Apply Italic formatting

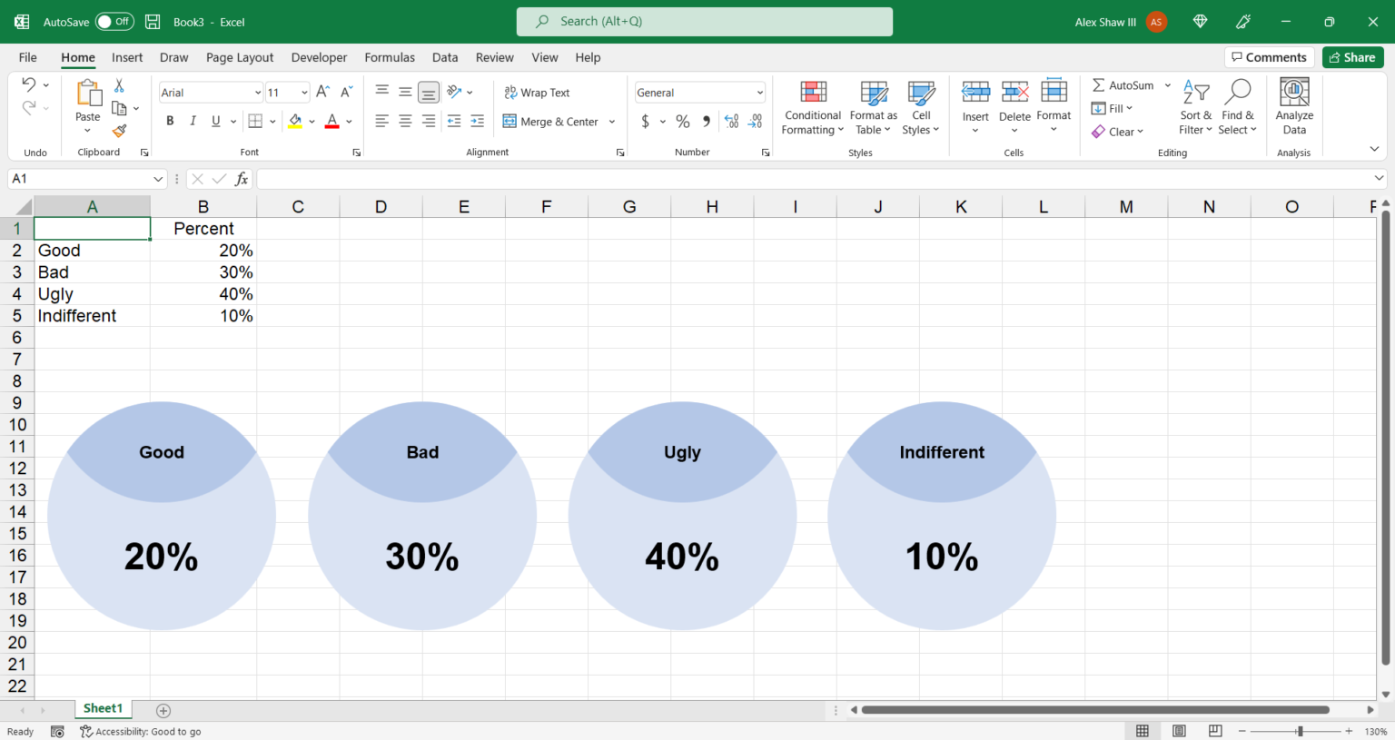tap(193, 120)
